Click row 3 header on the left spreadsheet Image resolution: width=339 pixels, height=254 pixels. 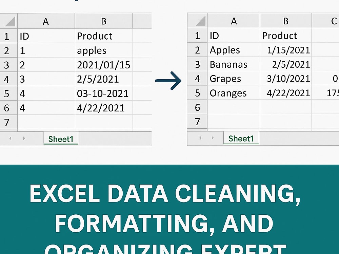(8, 65)
